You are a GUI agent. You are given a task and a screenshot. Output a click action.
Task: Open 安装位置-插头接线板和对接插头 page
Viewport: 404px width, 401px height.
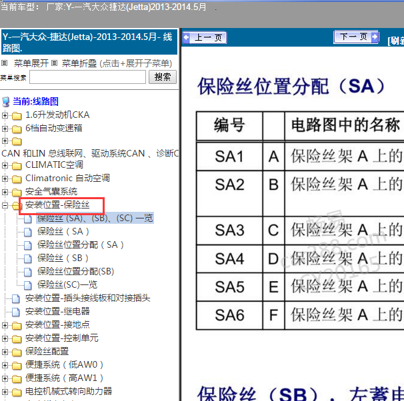(87, 298)
